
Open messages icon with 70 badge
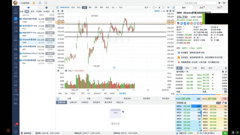coord(16,125)
